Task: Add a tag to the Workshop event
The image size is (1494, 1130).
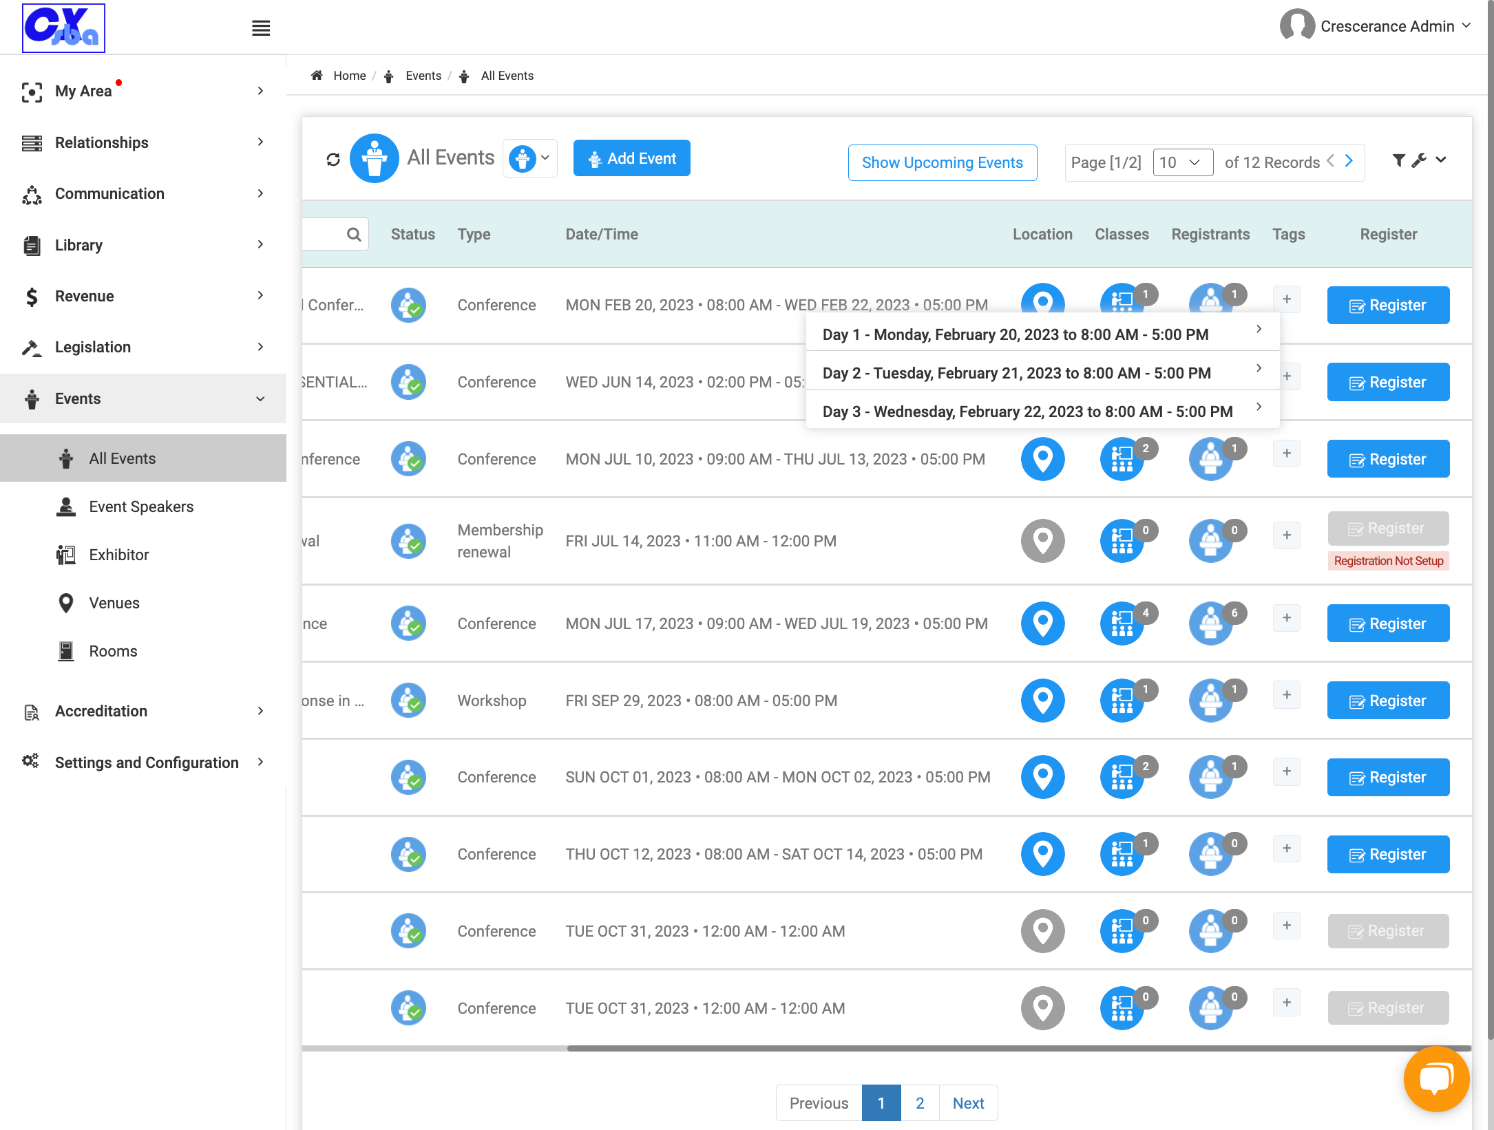Action: (x=1287, y=695)
